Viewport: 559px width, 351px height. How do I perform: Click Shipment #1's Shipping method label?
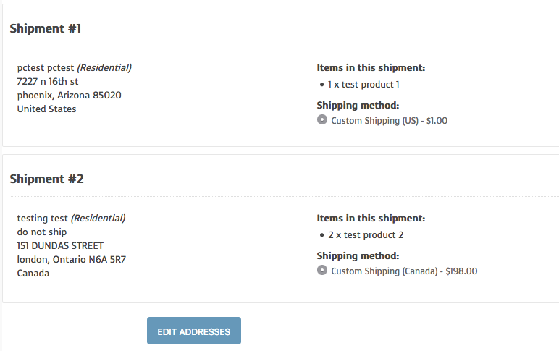coord(358,106)
